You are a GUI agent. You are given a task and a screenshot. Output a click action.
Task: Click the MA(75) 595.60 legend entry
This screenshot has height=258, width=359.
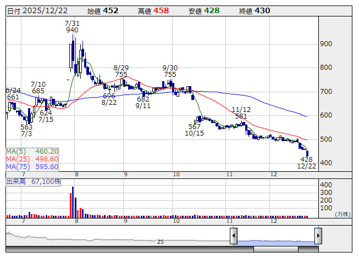click(32, 166)
